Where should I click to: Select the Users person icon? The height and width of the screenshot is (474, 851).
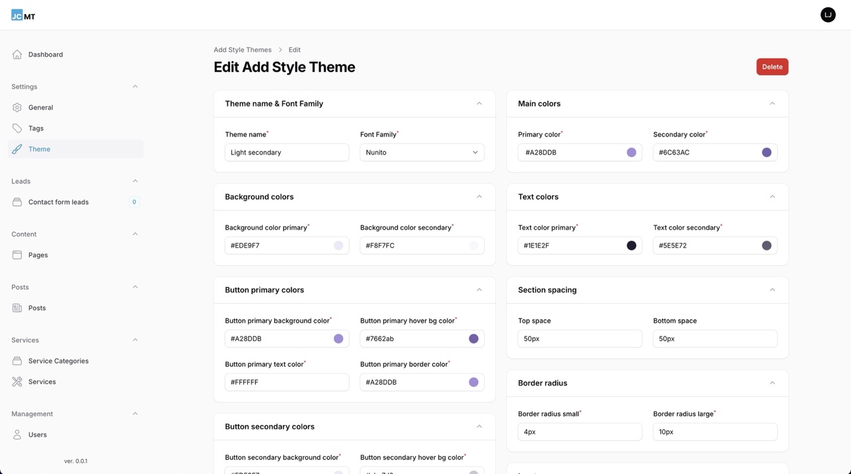[17, 434]
